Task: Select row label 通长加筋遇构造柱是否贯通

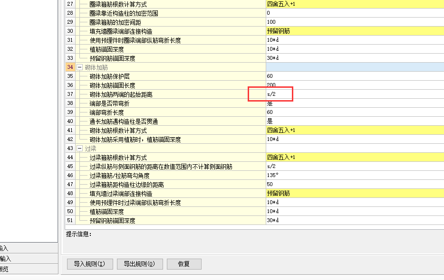Action: click(124, 121)
